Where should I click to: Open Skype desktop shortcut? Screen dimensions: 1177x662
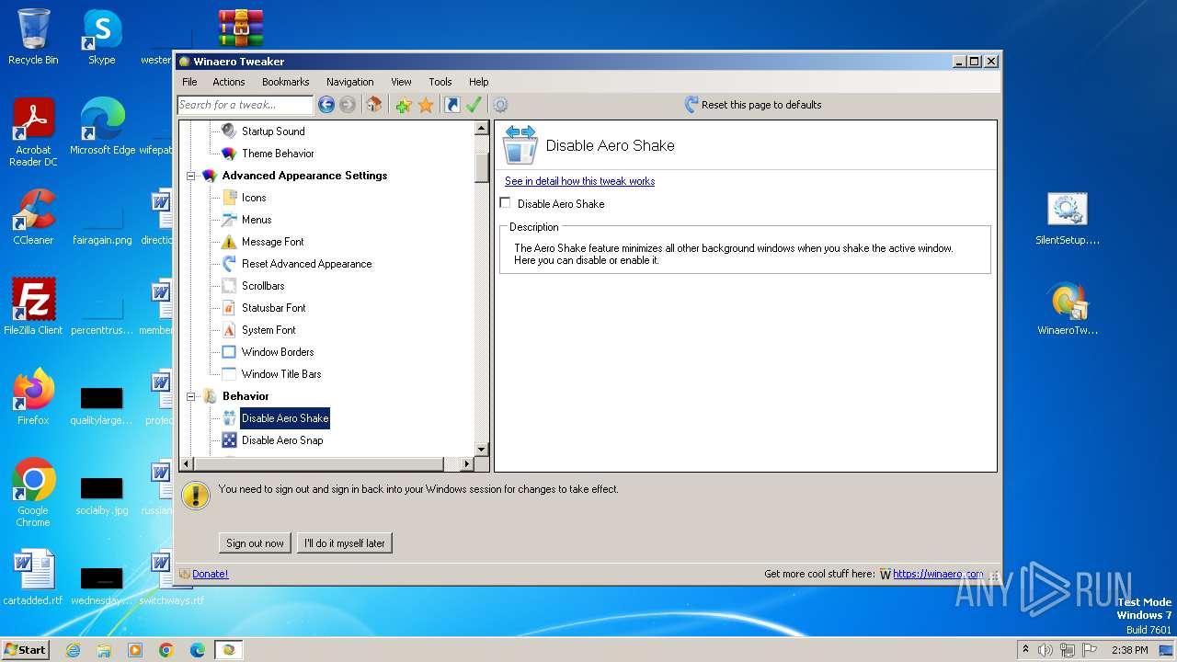102,37
